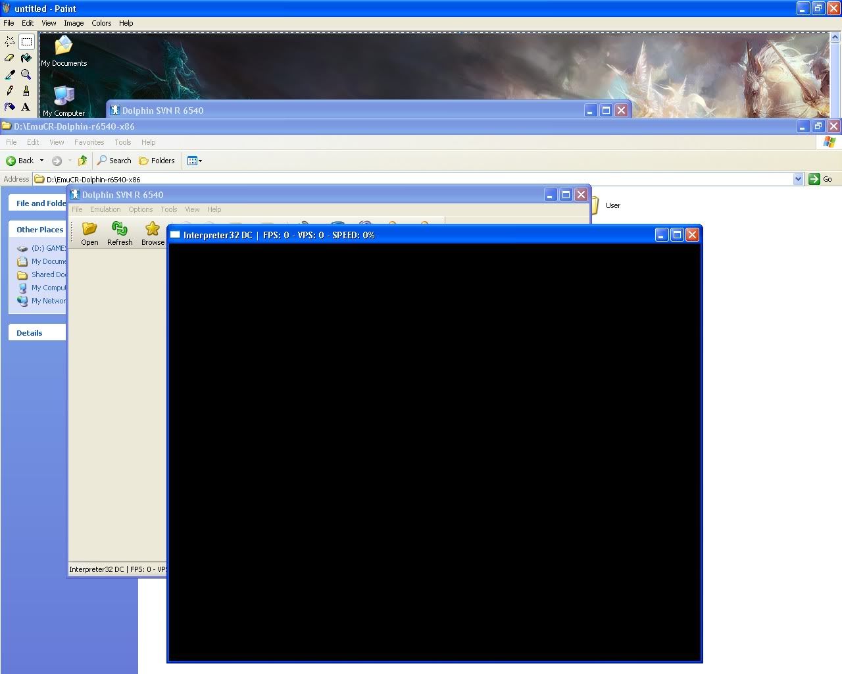Click the Windows flag logo in Explorer
This screenshot has width=842, height=674.
click(x=829, y=142)
